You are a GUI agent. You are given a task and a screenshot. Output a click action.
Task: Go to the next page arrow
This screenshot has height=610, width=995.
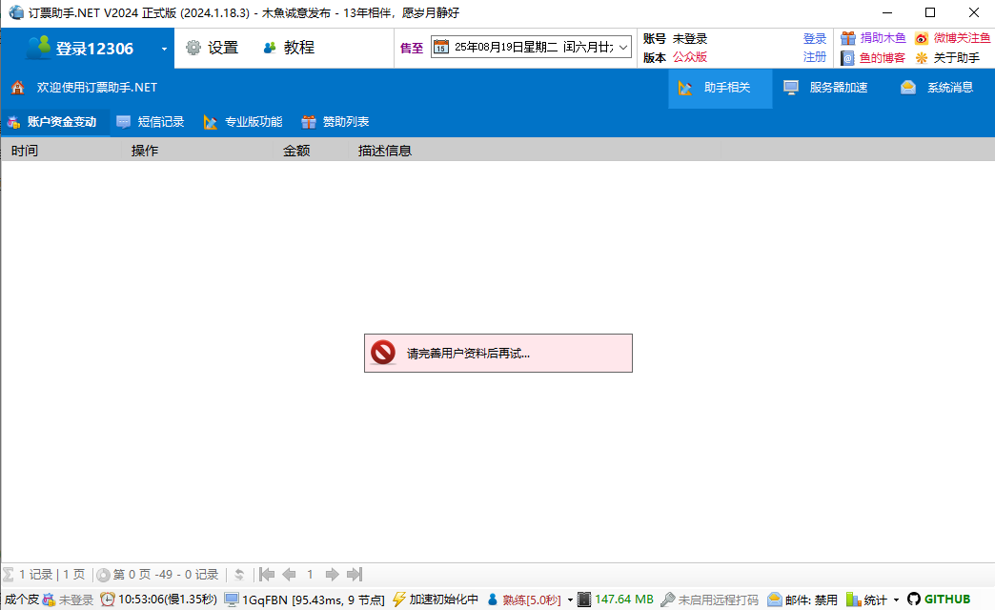pyautogui.click(x=332, y=575)
